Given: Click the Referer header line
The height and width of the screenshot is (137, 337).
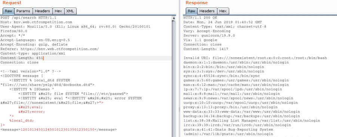Looking at the screenshot, I should [x=50, y=49].
